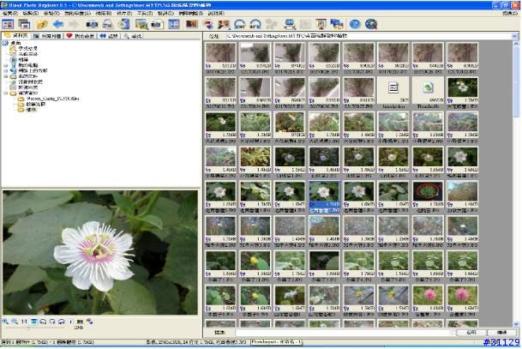This screenshot has height=349, width=522.
Task: Click the brown film-strip toolbar icon
Action: coord(192,24)
